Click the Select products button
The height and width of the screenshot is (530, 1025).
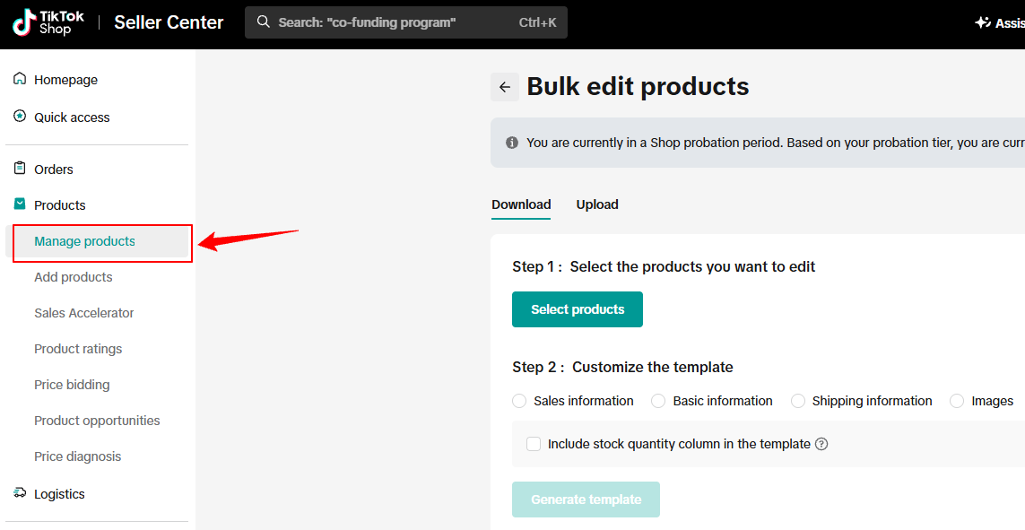(578, 309)
